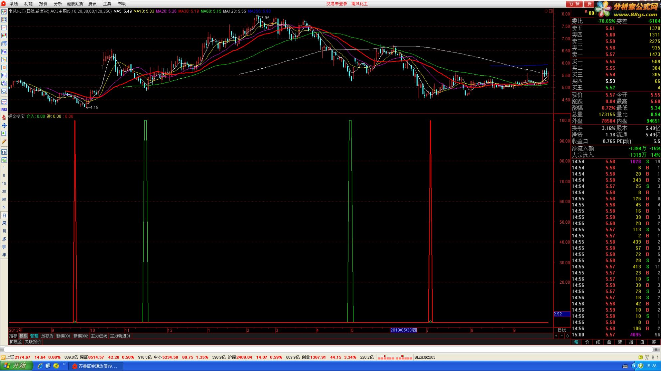Viewport: 661px width, 371px height.
Task: Click the minus zoom button under 日线
Action: [562, 336]
